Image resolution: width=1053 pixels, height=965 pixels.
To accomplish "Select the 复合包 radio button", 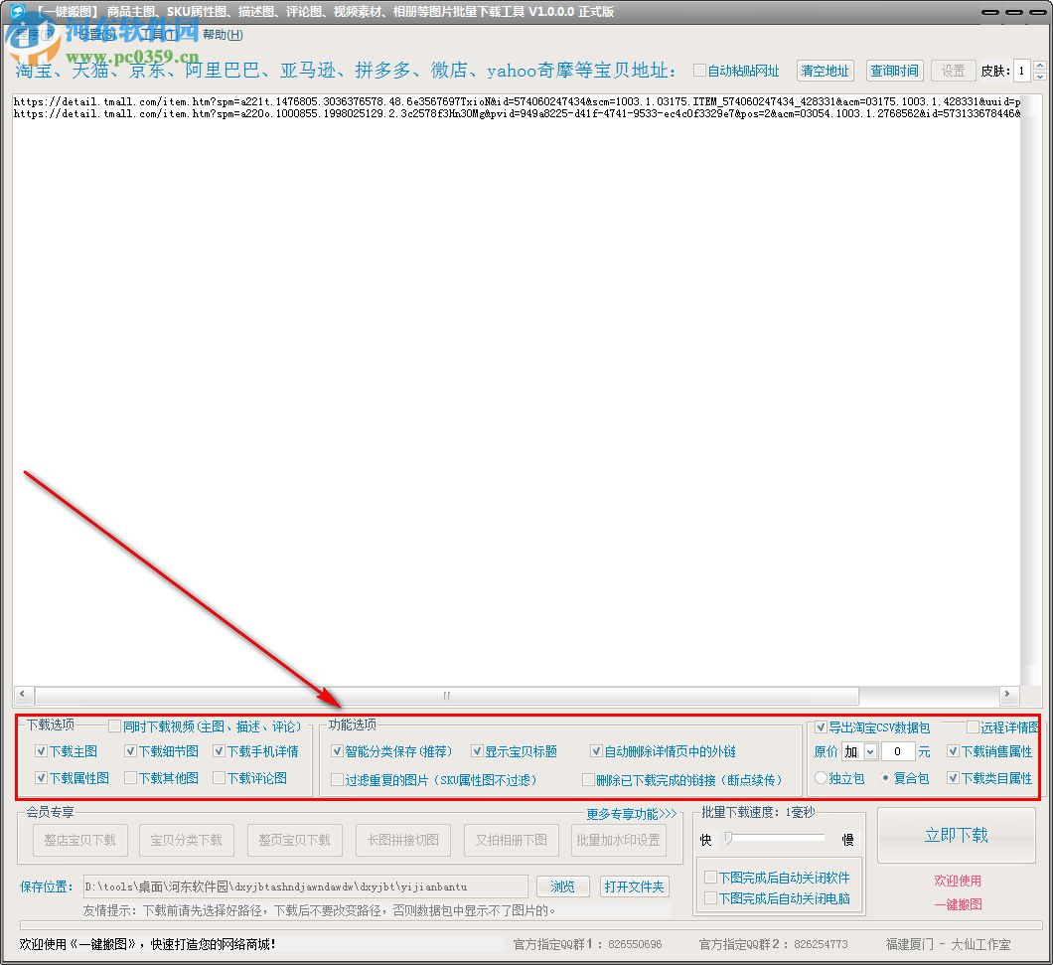I will pyautogui.click(x=886, y=778).
